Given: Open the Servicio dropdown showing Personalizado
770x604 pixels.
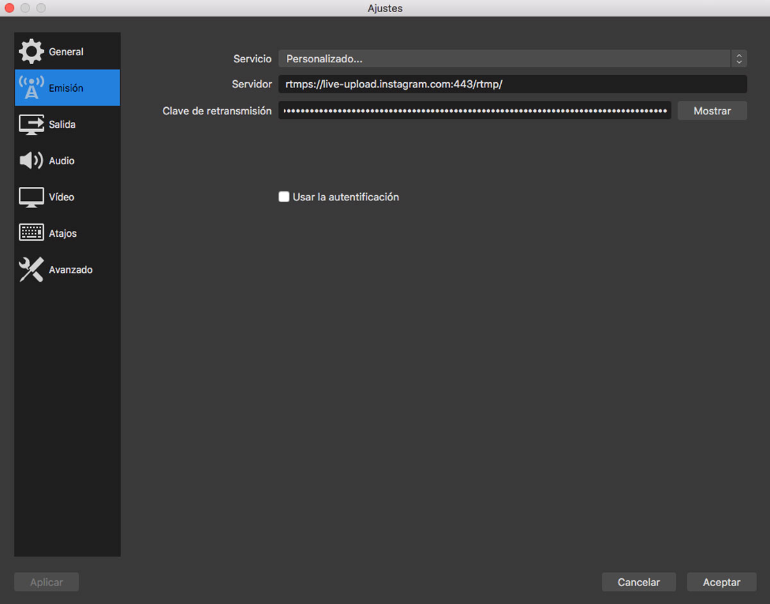Looking at the screenshot, I should (504, 59).
